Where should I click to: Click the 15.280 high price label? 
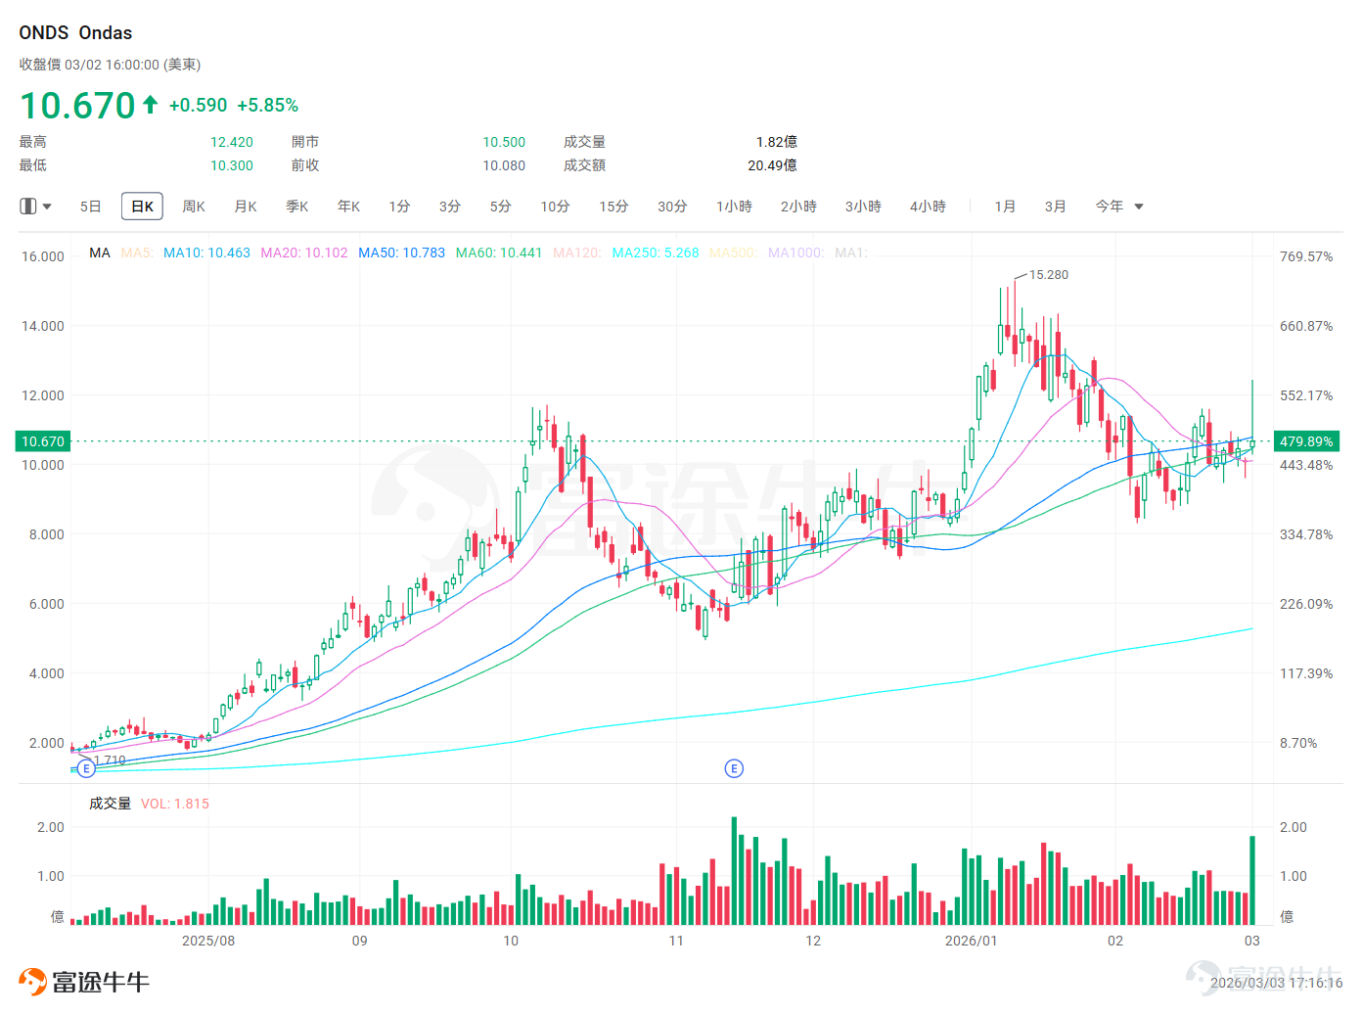coord(1049,275)
